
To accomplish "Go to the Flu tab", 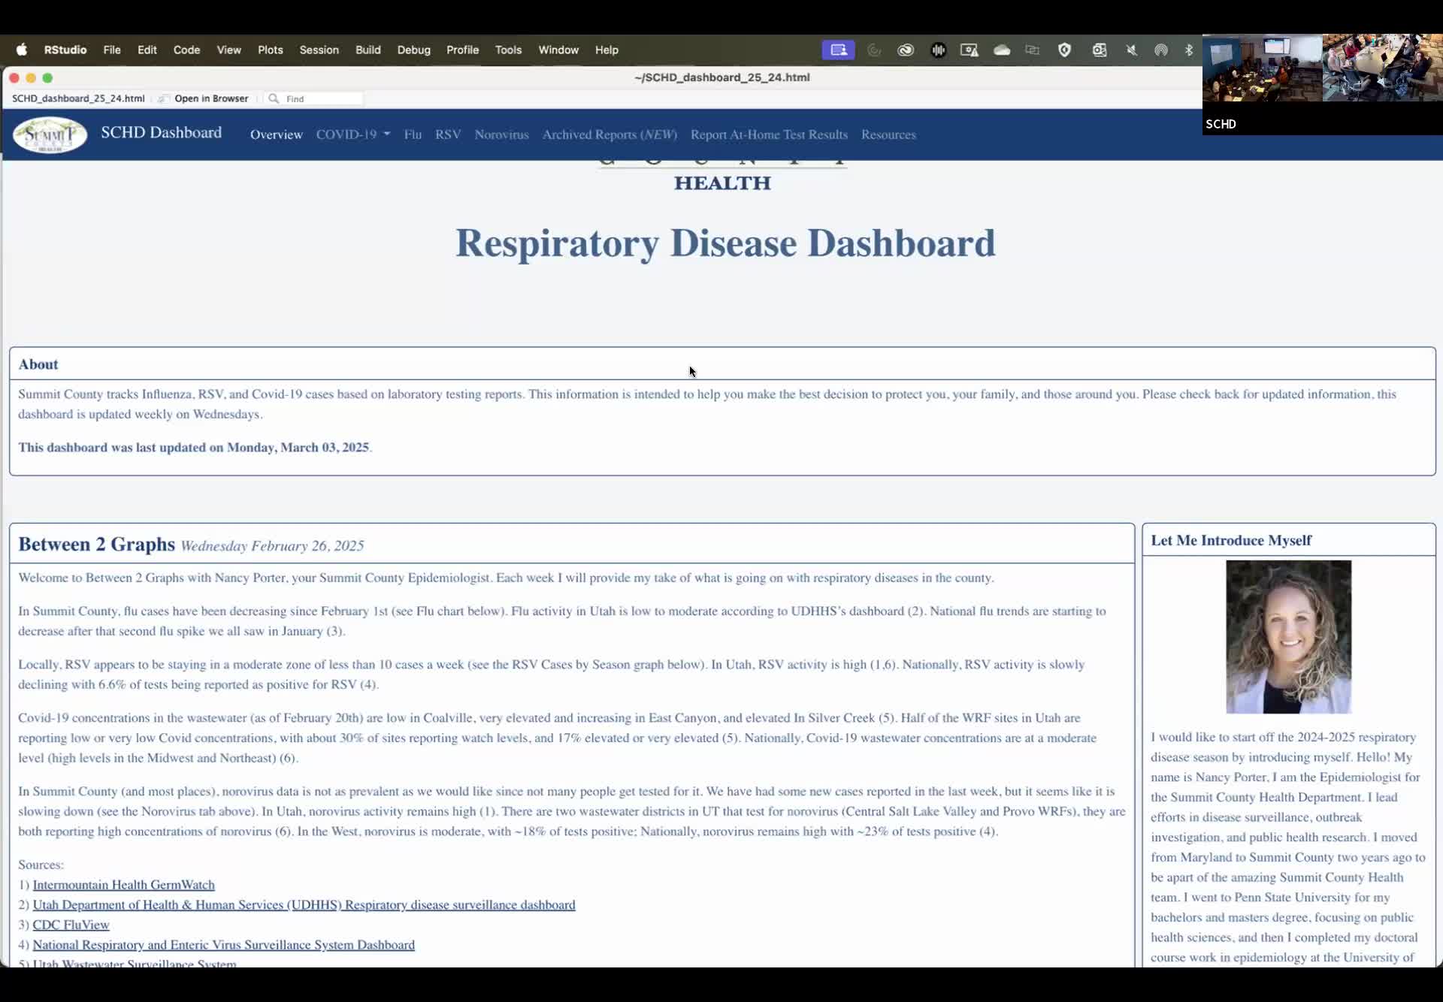I will (x=413, y=134).
